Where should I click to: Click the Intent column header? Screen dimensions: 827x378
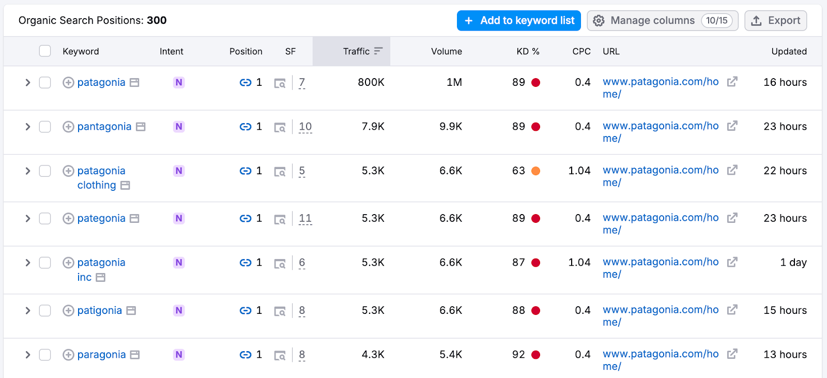(x=171, y=51)
